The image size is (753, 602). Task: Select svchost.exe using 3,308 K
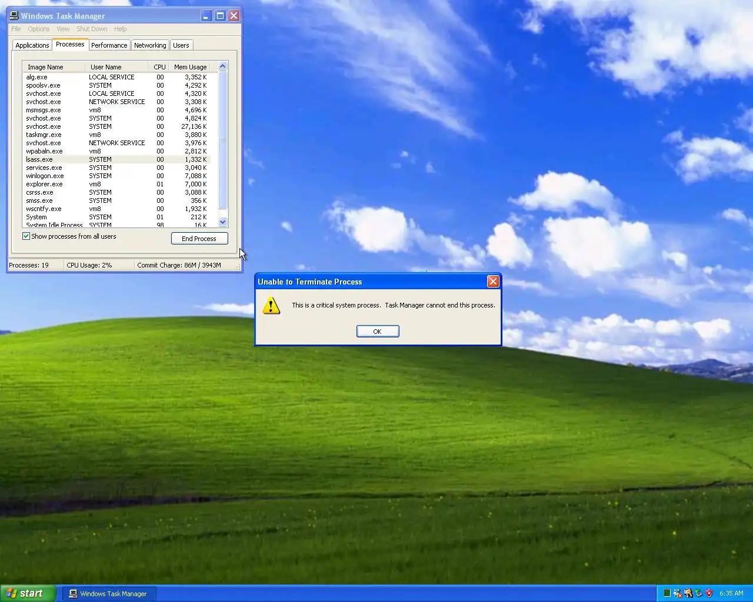pos(116,102)
